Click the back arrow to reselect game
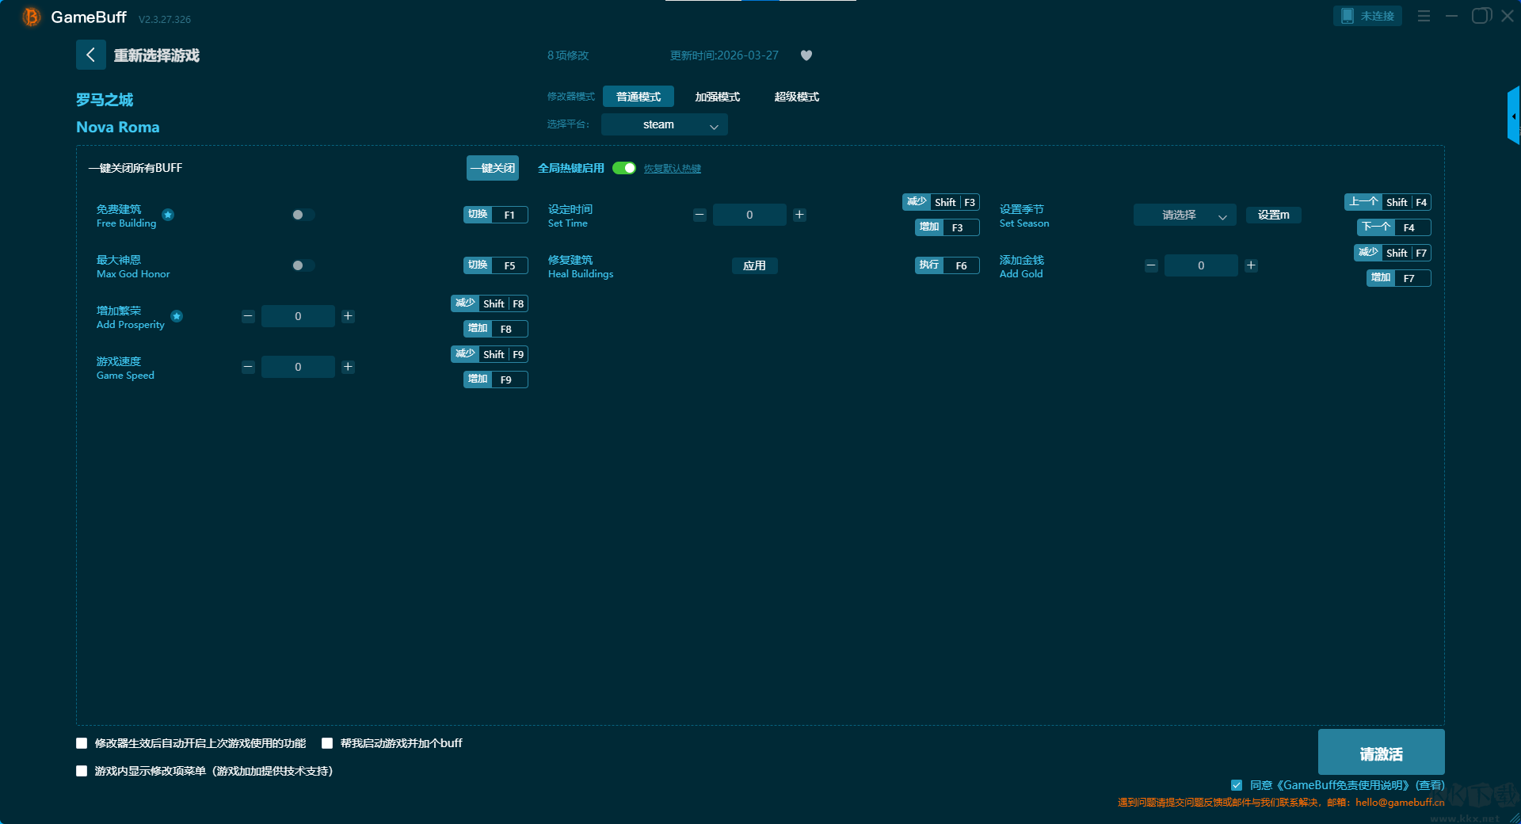Image resolution: width=1521 pixels, height=824 pixels. (90, 55)
